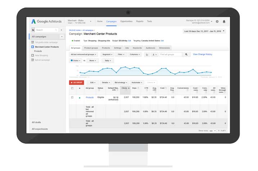The width and height of the screenshot is (258, 171).
Task: Click the green status dot for Products
Action: tap(80, 98)
